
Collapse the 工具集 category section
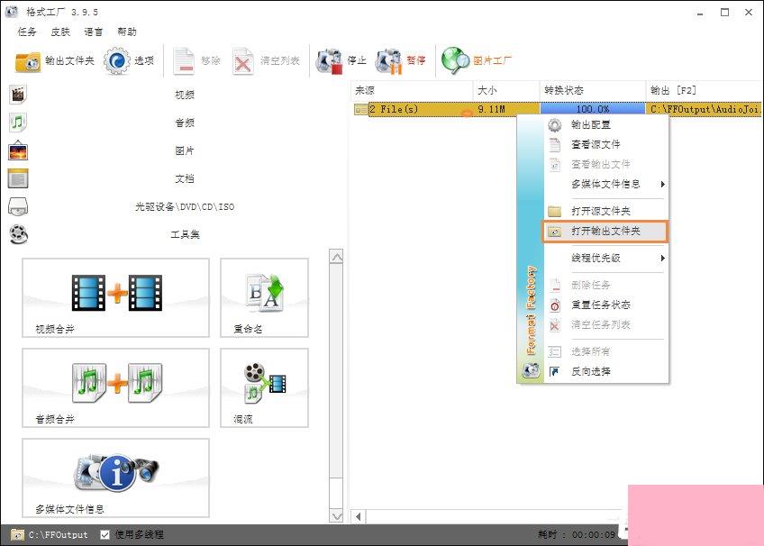pyautogui.click(x=185, y=234)
